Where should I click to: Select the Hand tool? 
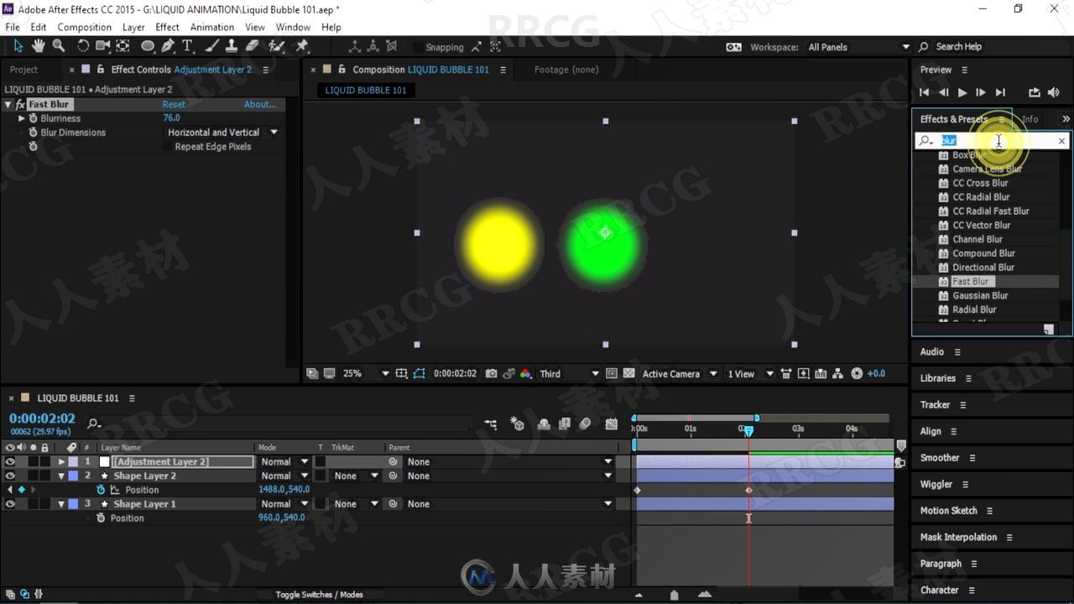[39, 46]
